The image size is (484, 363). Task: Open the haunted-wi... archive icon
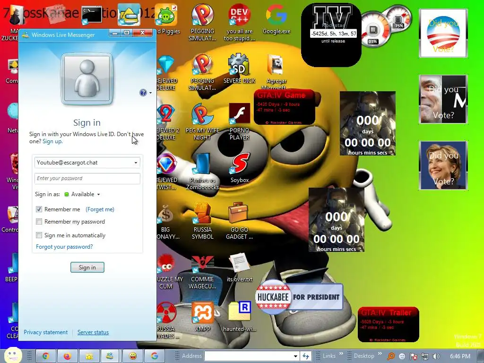click(x=240, y=316)
